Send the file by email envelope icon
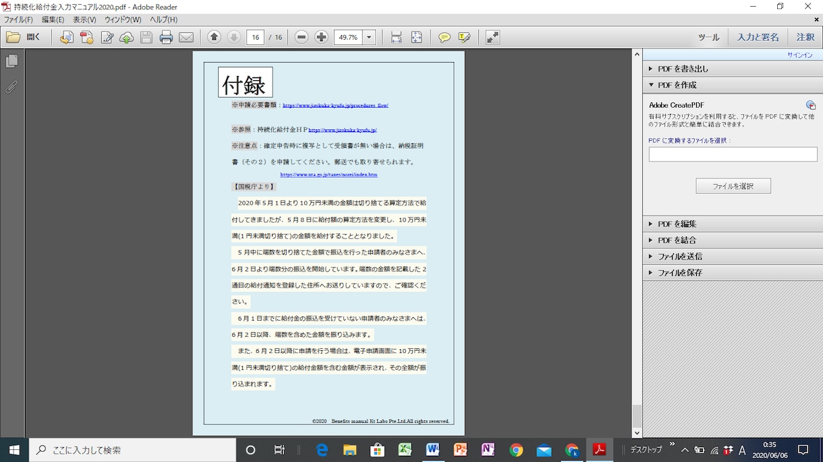 pyautogui.click(x=186, y=38)
